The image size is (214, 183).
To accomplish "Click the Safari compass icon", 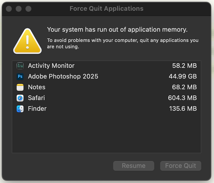I will (20, 98).
